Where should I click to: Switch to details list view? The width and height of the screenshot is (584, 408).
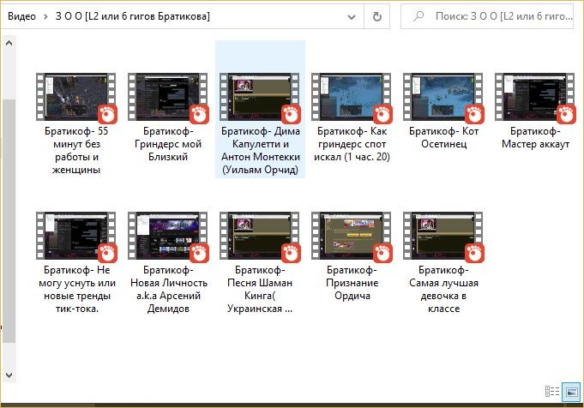pyautogui.click(x=552, y=392)
